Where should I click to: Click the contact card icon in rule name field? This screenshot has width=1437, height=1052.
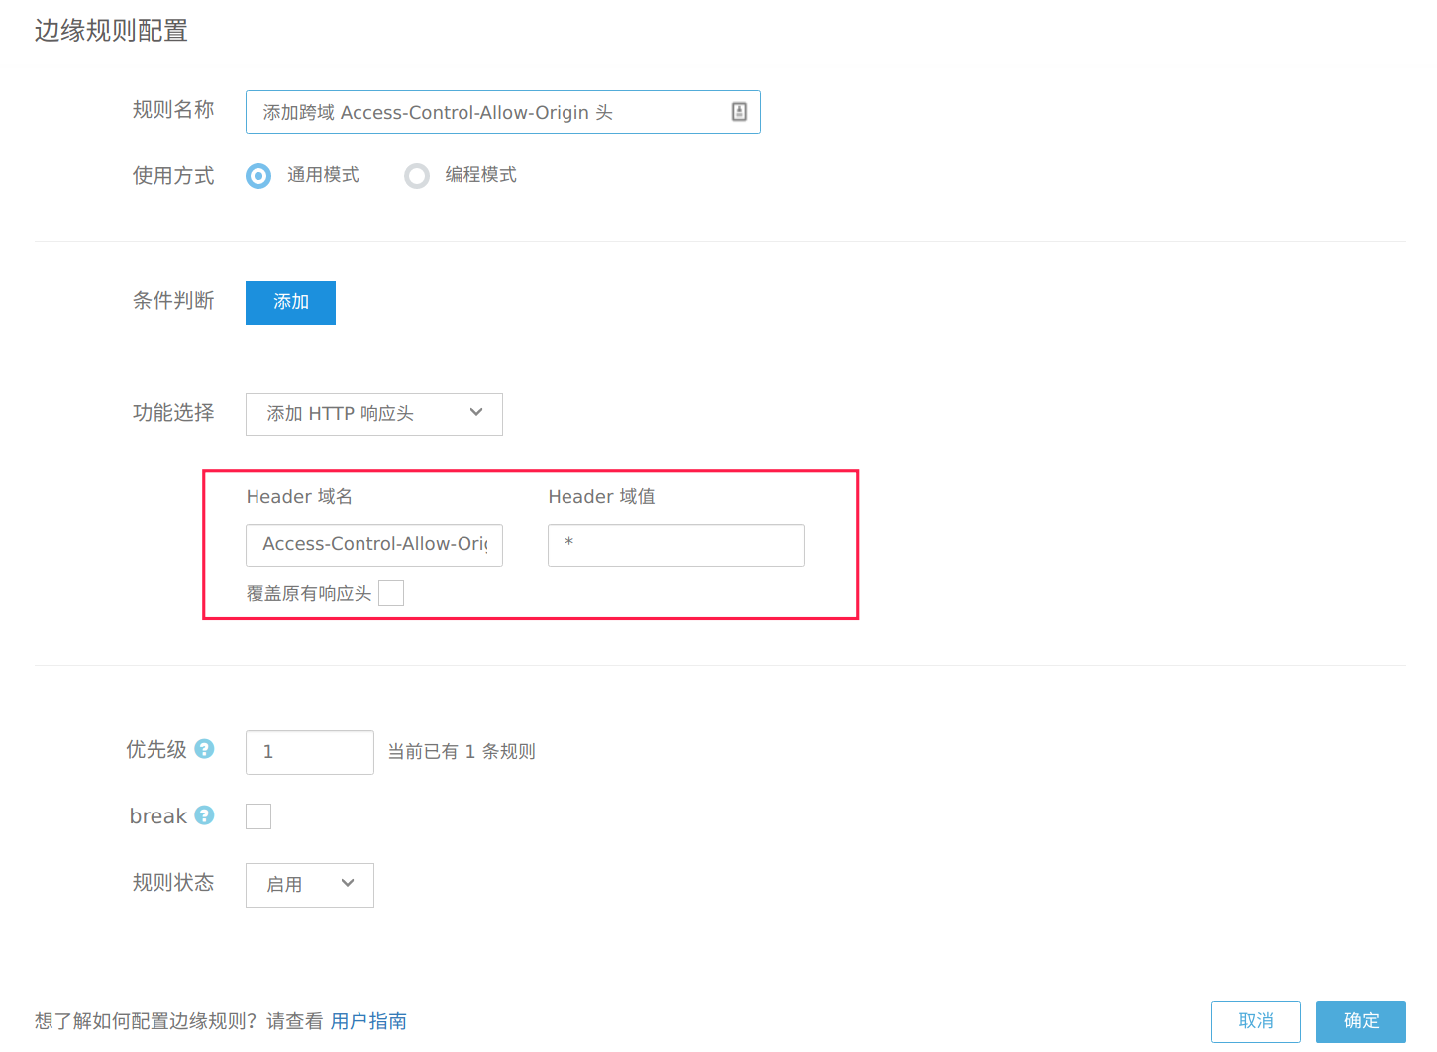[739, 112]
